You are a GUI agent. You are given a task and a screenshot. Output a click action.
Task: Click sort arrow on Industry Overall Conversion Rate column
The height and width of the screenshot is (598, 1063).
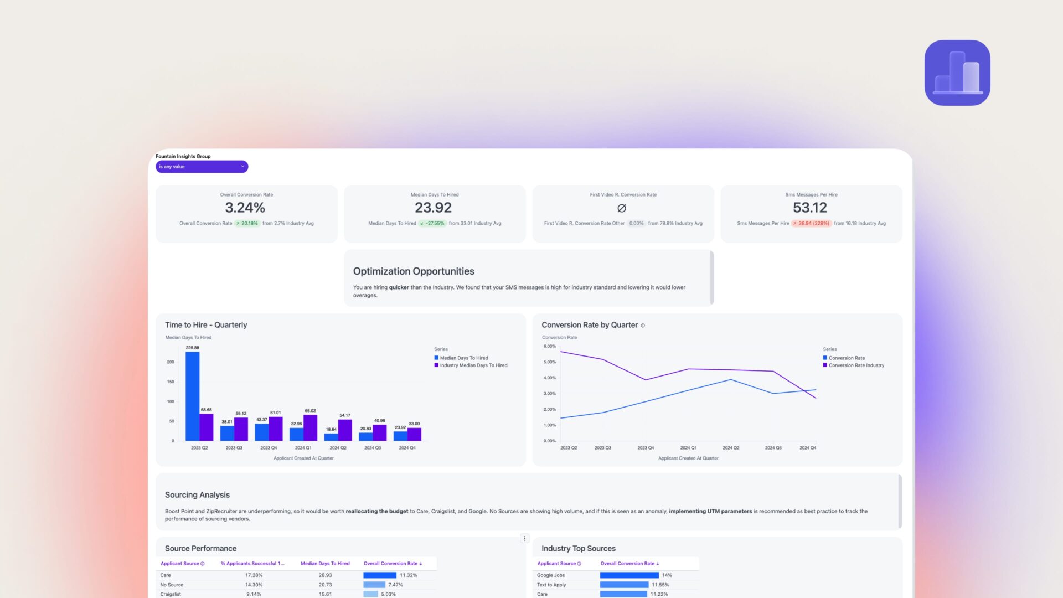(x=658, y=564)
